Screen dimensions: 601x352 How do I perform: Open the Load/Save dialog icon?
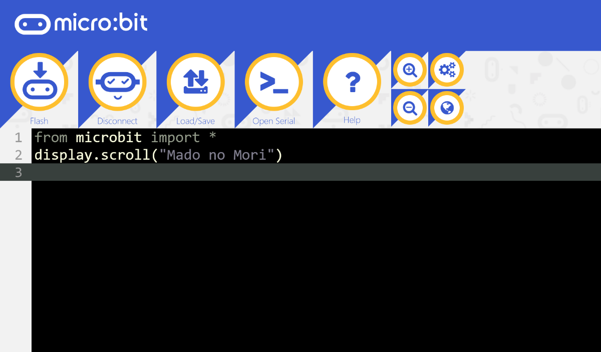click(x=195, y=82)
